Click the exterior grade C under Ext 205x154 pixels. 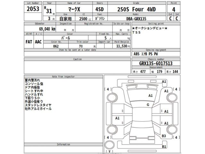pyautogui.click(x=170, y=19)
